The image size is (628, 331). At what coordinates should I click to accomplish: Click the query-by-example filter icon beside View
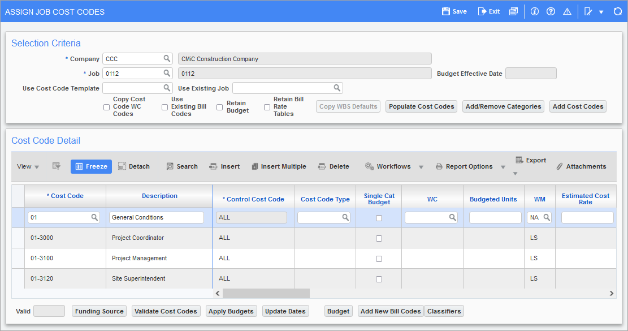(56, 166)
